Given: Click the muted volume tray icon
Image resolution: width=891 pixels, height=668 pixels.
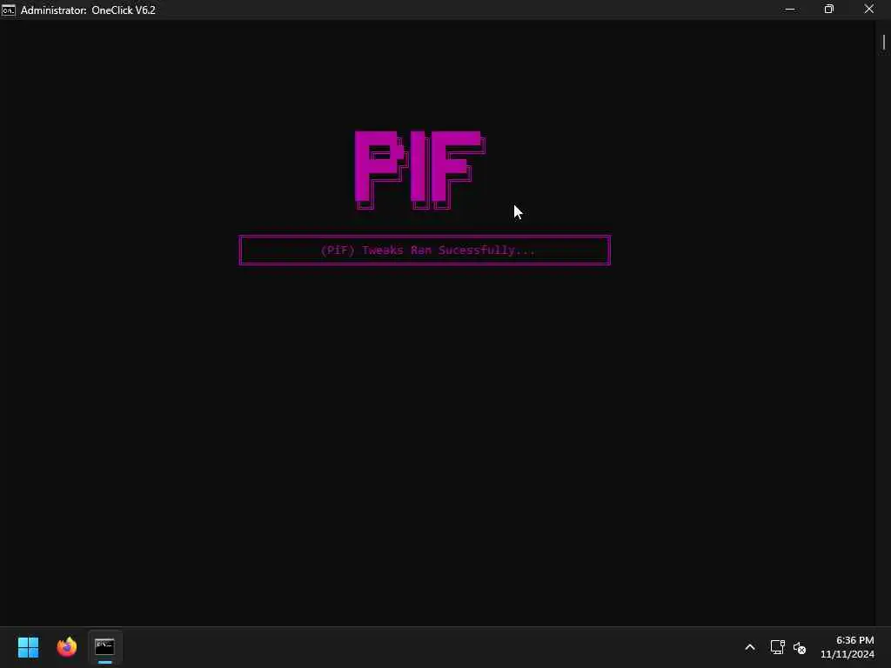Looking at the screenshot, I should pos(800,647).
